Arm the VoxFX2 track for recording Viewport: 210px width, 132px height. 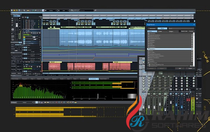[29, 33]
